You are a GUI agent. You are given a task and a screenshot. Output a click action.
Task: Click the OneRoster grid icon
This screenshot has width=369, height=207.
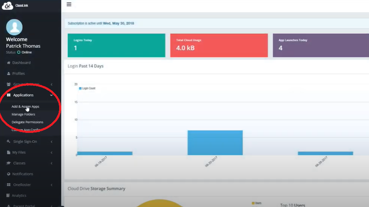[x=9, y=185]
